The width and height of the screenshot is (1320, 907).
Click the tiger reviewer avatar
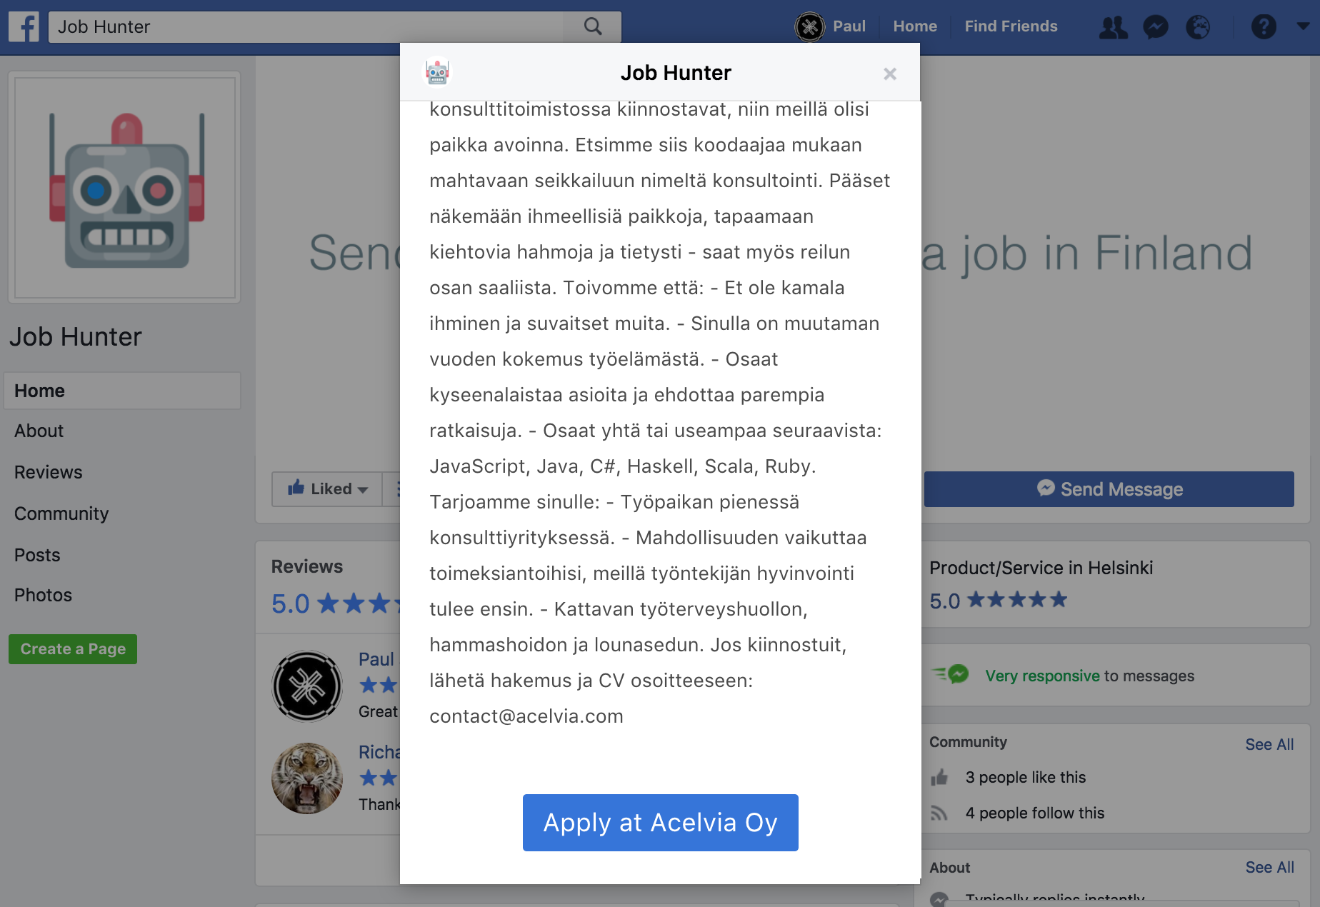coord(307,778)
